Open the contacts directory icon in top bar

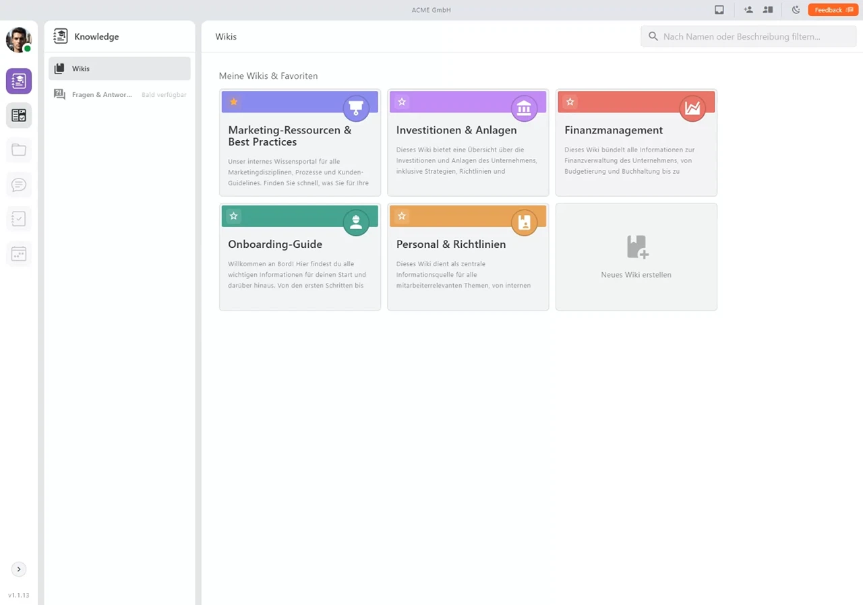pos(768,10)
